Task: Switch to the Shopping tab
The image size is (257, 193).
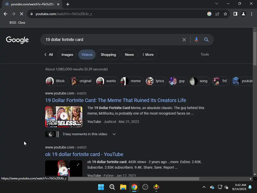Action: (108, 55)
